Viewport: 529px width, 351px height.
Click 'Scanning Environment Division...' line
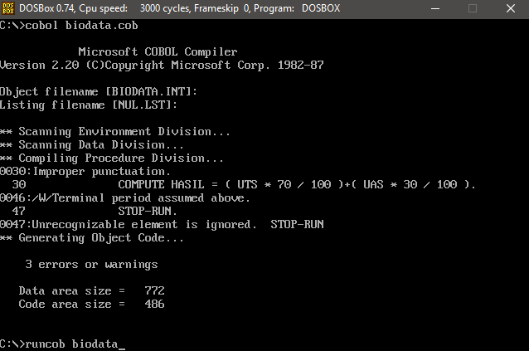coord(115,132)
